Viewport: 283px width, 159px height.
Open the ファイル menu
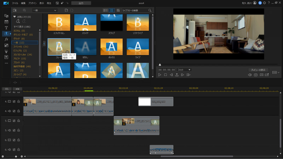(x=15, y=3)
